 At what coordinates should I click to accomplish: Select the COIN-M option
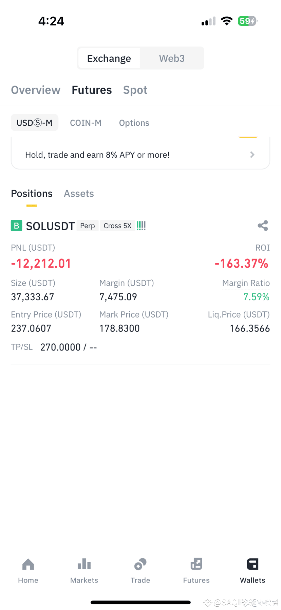pyautogui.click(x=86, y=123)
